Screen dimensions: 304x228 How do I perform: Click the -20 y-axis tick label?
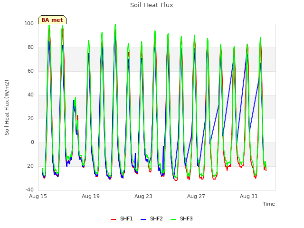point(29,166)
